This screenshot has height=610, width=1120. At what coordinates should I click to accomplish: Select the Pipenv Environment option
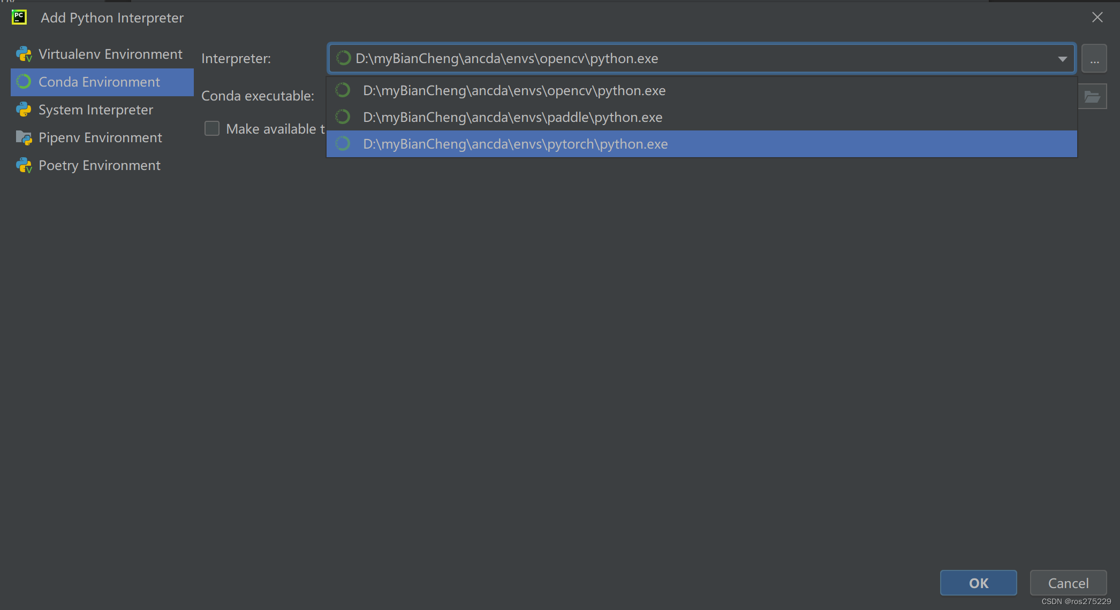pos(100,137)
